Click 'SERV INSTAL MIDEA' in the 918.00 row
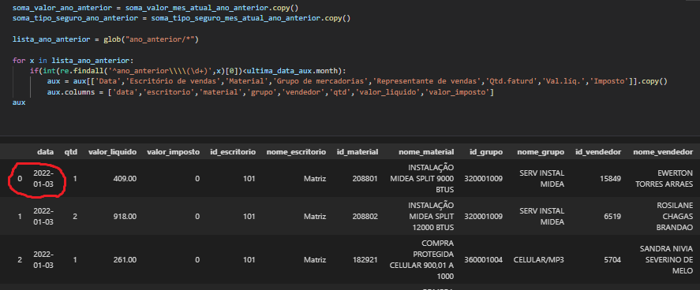 point(542,217)
